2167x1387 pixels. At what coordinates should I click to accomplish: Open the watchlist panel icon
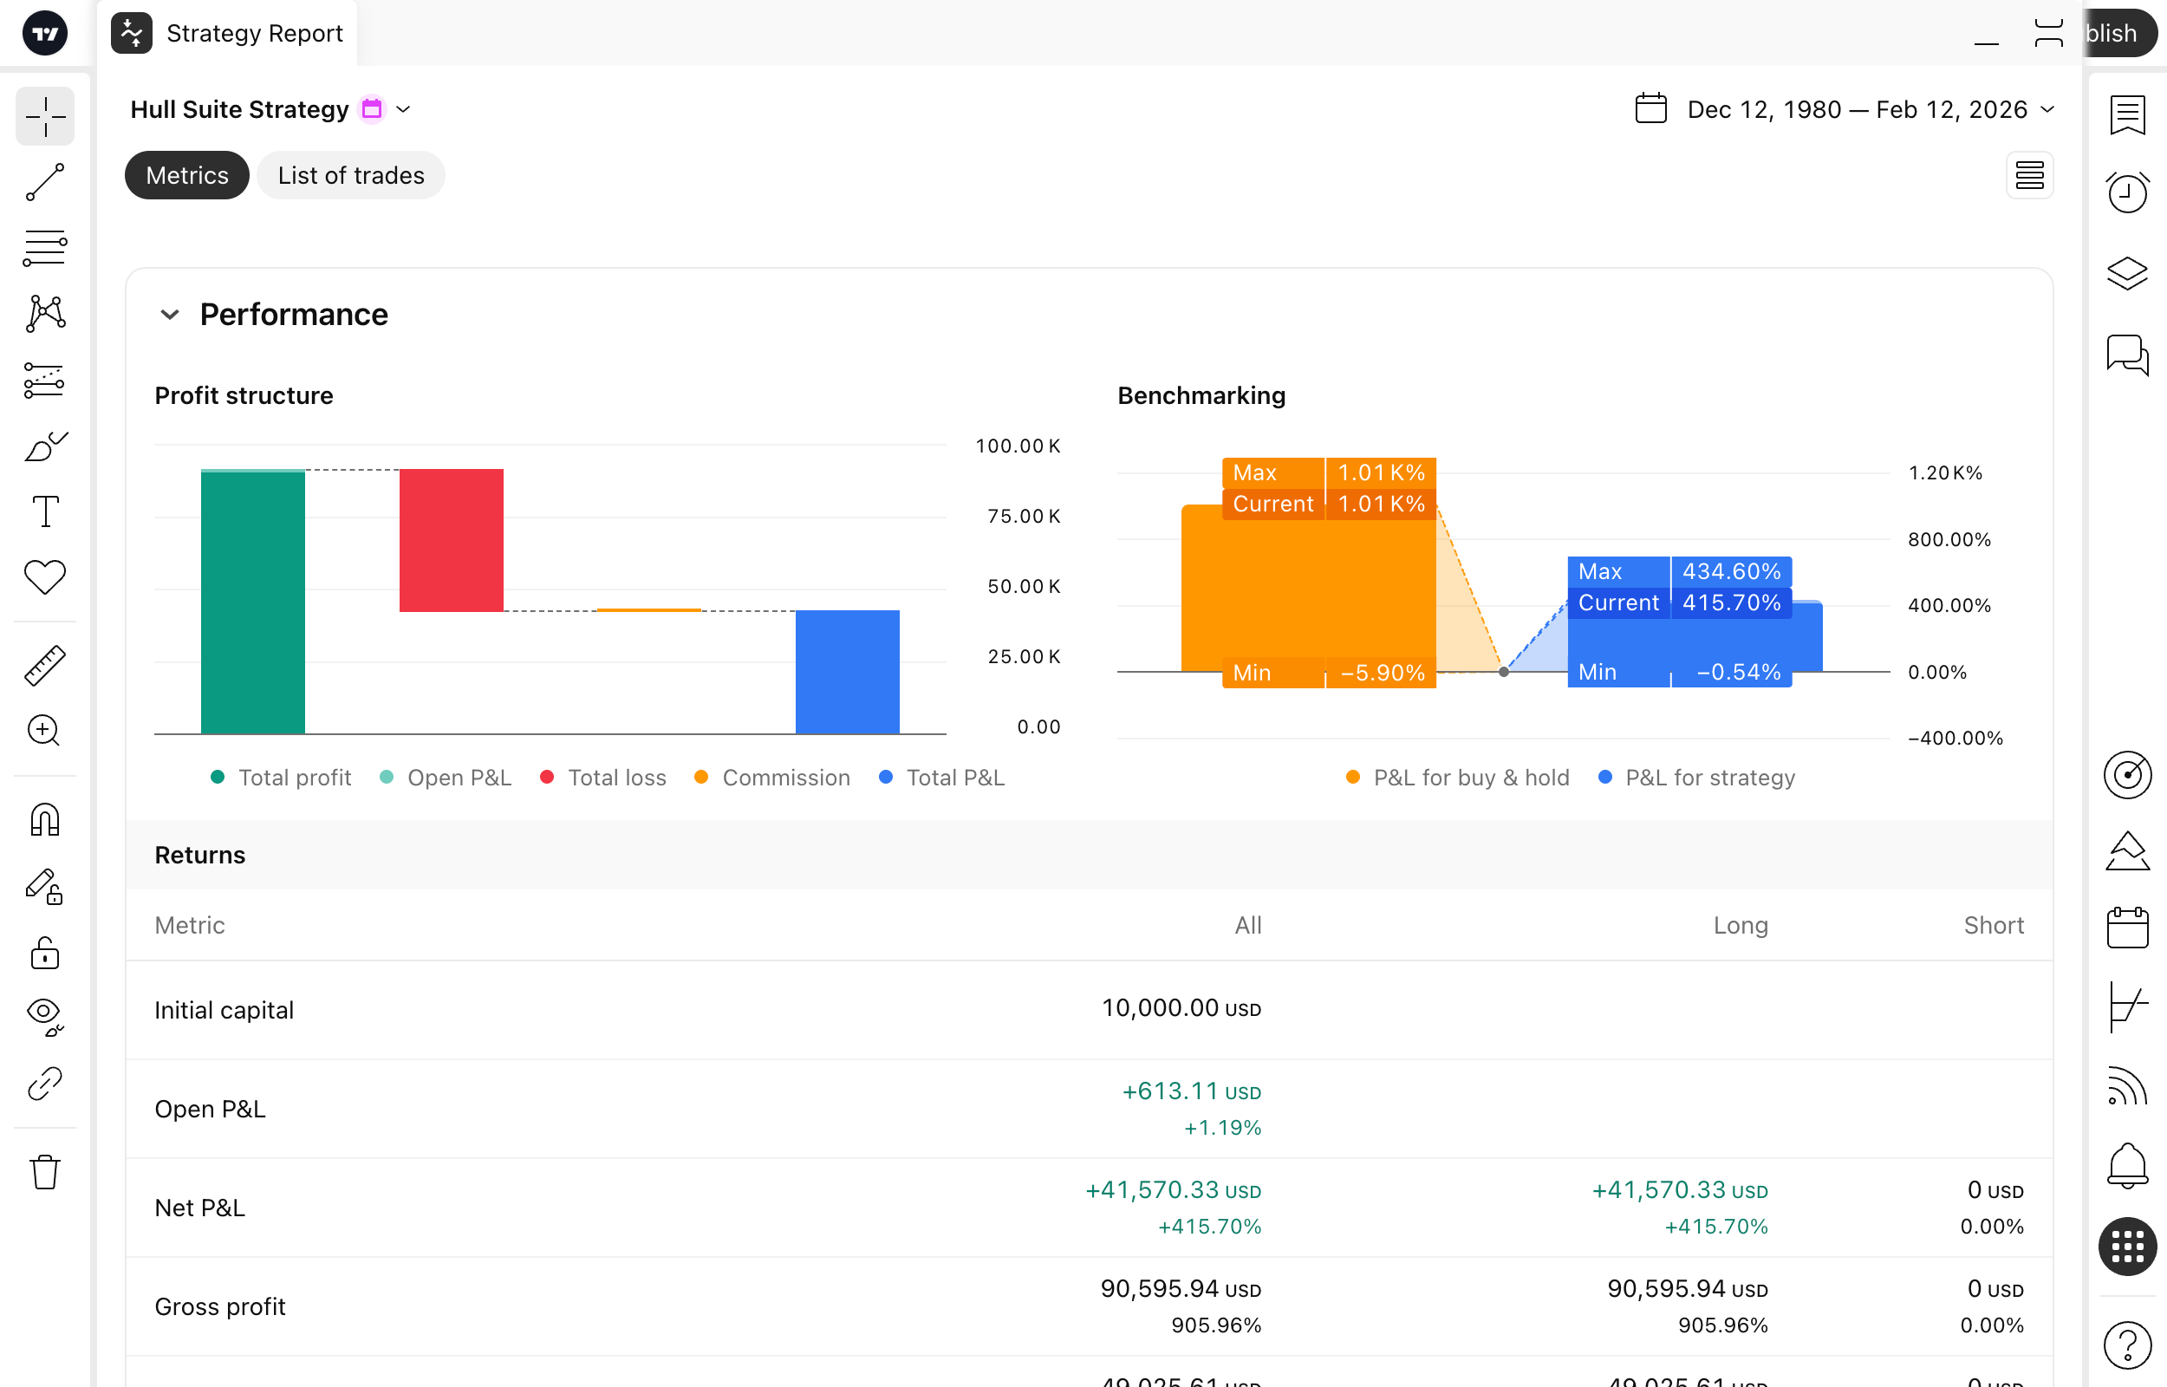click(x=2126, y=115)
